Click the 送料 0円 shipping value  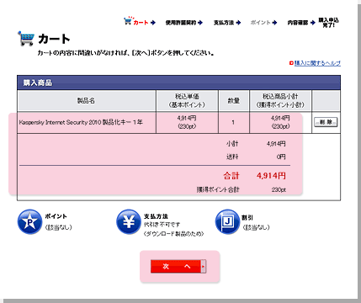(x=281, y=157)
